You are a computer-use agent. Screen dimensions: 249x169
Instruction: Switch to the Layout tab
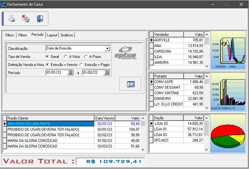52,35
